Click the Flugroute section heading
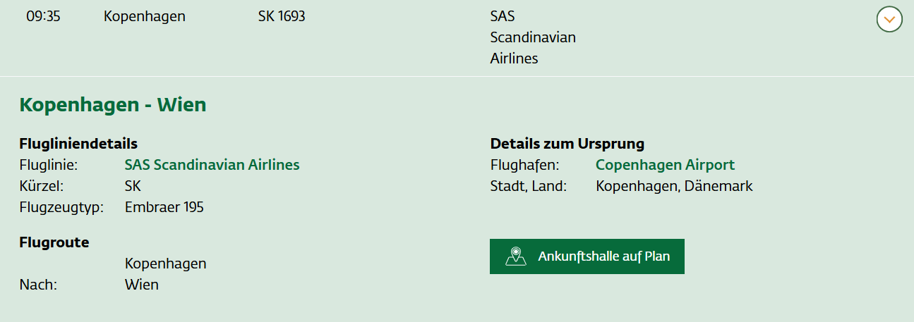The height and width of the screenshot is (322, 914). pyautogui.click(x=54, y=242)
